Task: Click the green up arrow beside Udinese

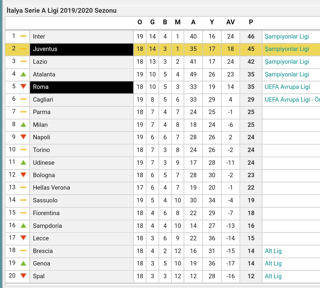Action: coord(23,162)
